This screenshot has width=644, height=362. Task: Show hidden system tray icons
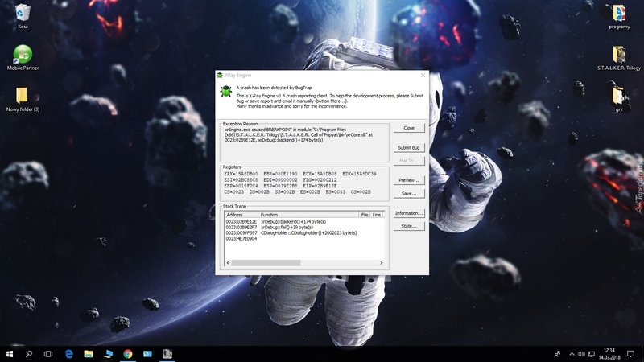point(572,354)
